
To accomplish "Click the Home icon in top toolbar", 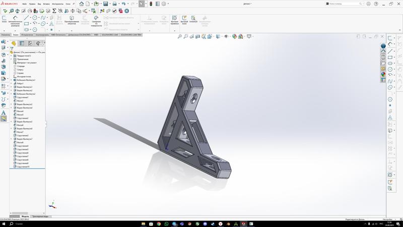I will coord(82,4).
